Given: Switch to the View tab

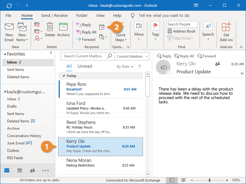Looking at the screenshot, I should click(x=100, y=16).
